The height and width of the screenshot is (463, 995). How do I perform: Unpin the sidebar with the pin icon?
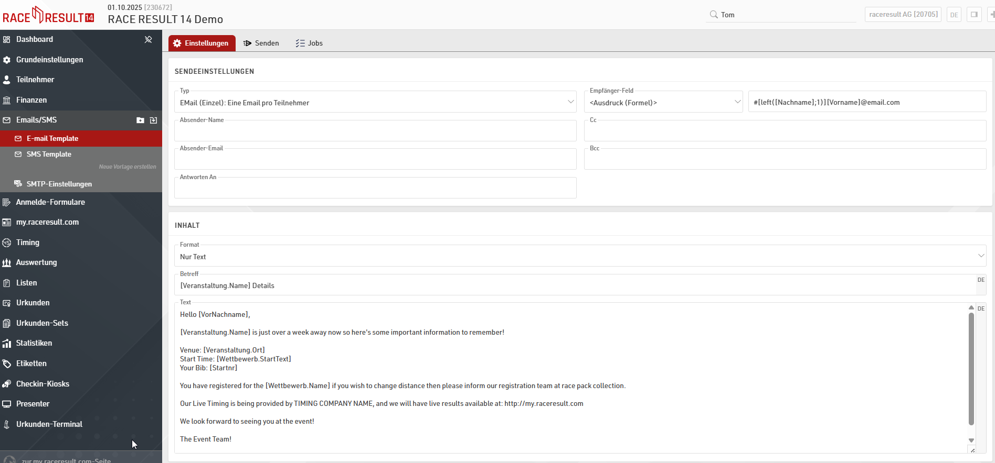[x=149, y=39]
